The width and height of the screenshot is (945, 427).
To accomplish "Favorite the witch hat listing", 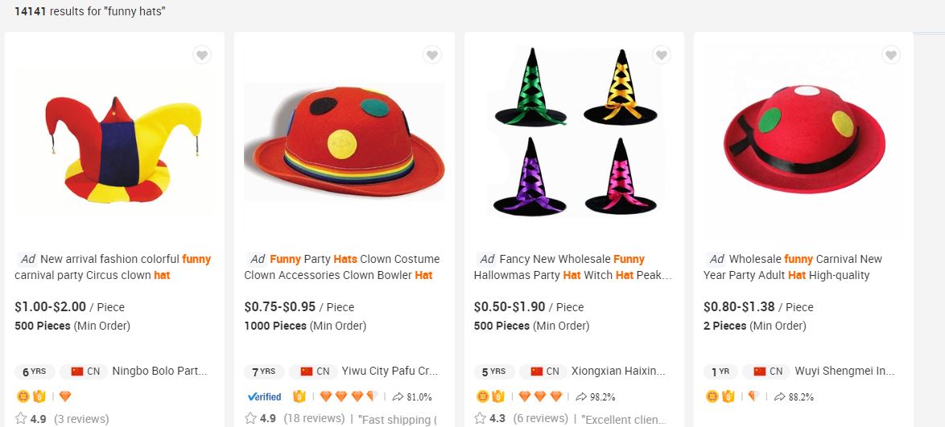I will 662,55.
